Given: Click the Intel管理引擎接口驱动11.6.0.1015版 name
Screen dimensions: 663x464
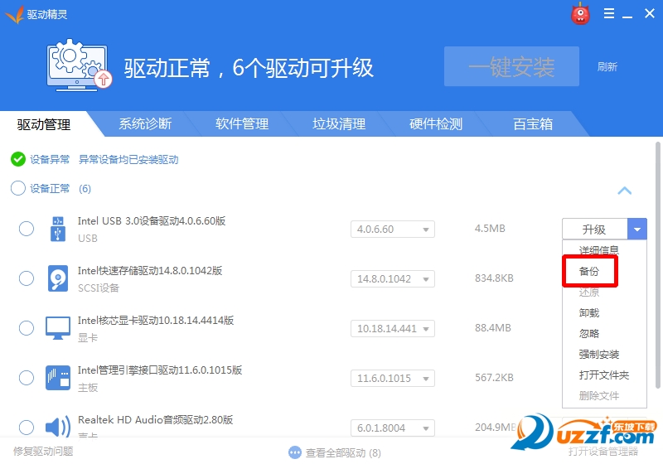Looking at the screenshot, I should (x=160, y=370).
